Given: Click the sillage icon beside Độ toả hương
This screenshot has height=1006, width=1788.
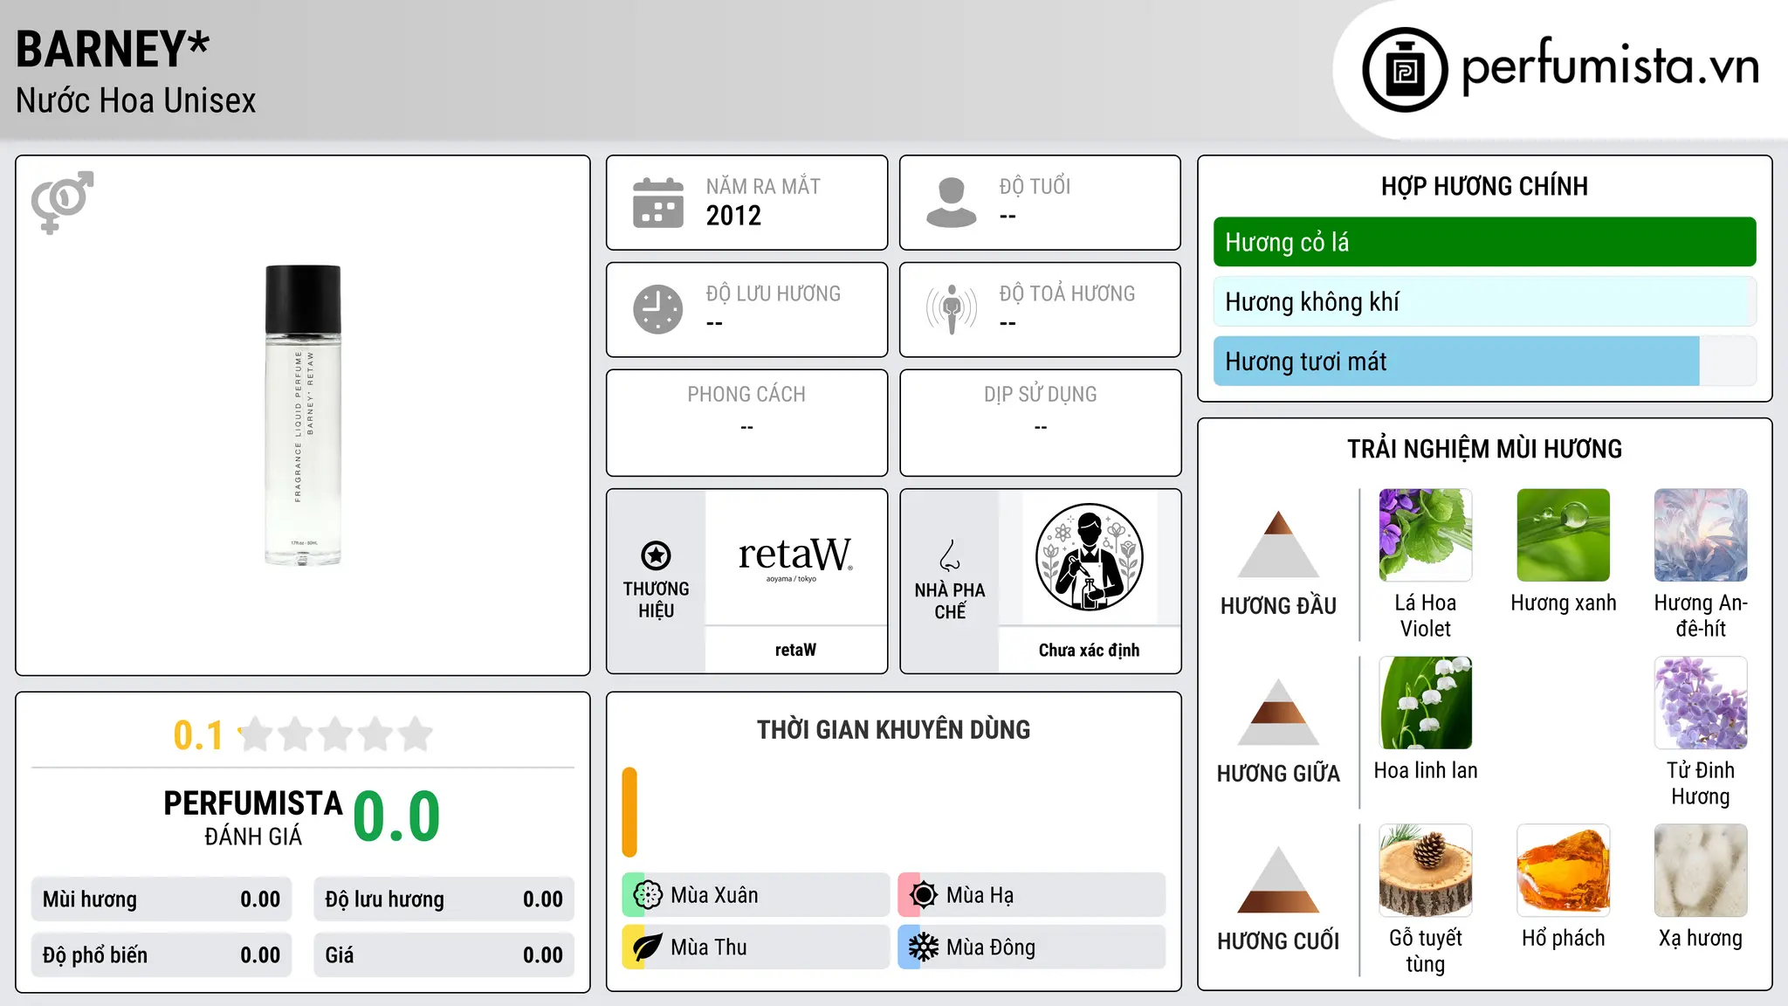Looking at the screenshot, I should pos(952,309).
